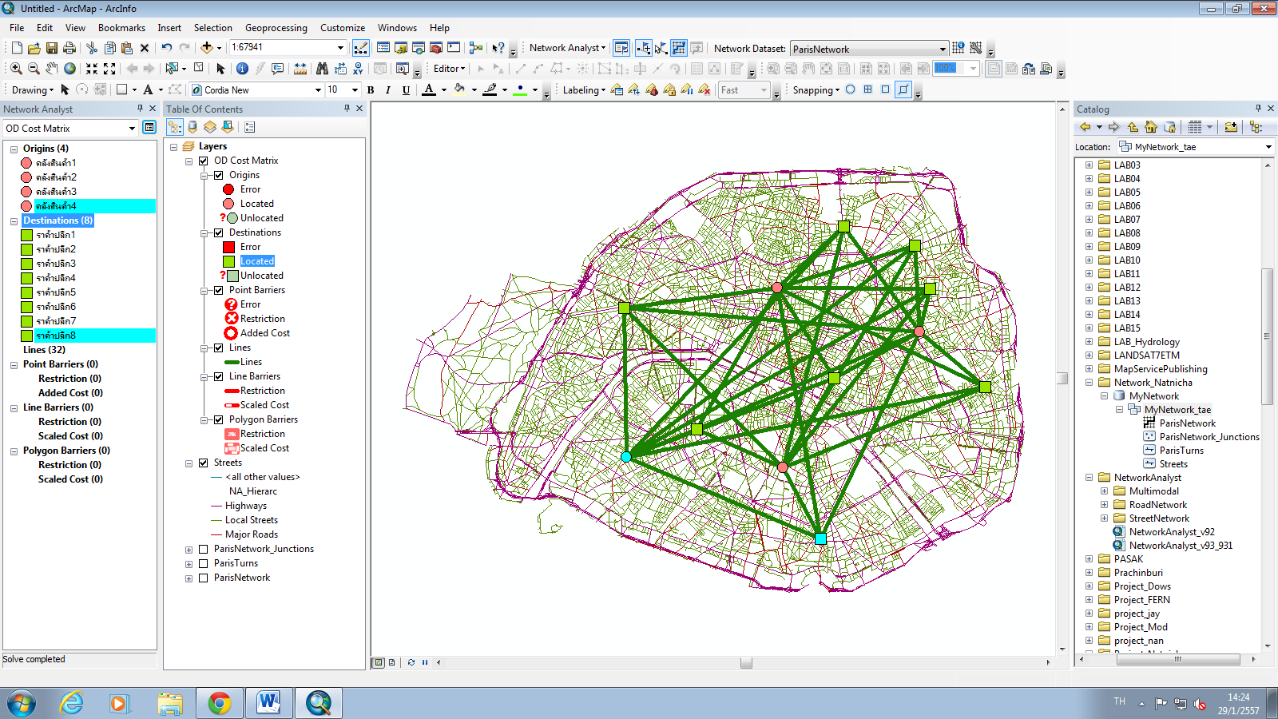Expand the LAB_Hydrology folder in Catalog
The width and height of the screenshot is (1278, 719).
tap(1090, 341)
